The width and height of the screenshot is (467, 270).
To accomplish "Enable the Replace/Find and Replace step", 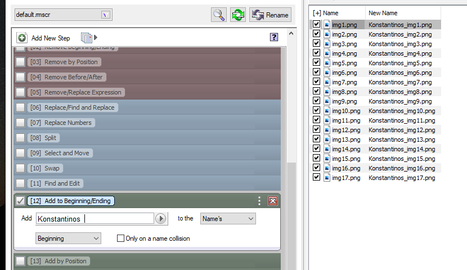I will (20, 107).
